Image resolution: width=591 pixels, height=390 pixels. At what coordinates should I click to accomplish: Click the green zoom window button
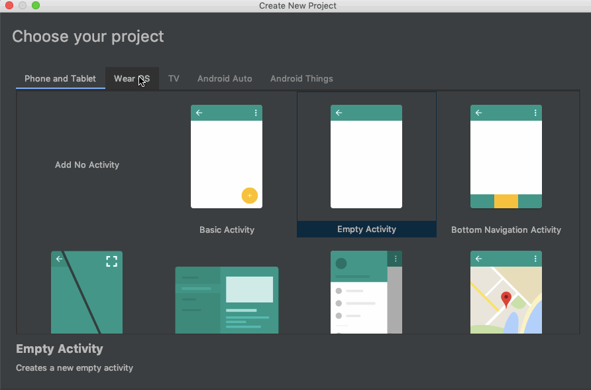coord(36,5)
